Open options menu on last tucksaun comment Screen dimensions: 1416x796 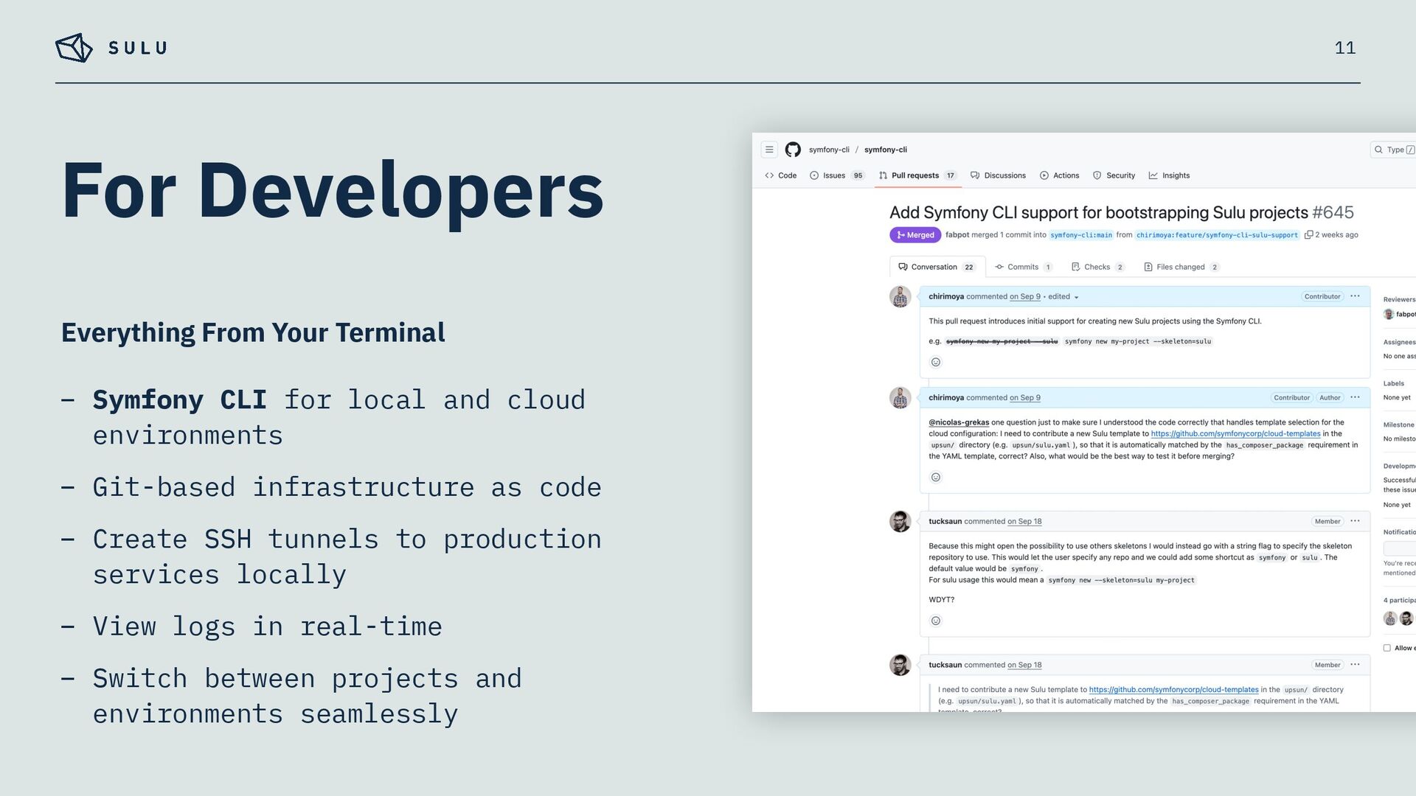pyautogui.click(x=1355, y=665)
